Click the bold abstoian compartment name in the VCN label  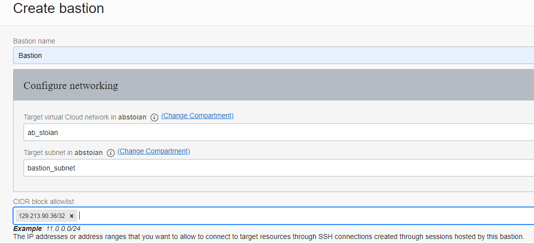point(132,117)
